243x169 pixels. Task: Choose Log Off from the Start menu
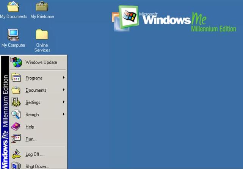(x=38, y=154)
